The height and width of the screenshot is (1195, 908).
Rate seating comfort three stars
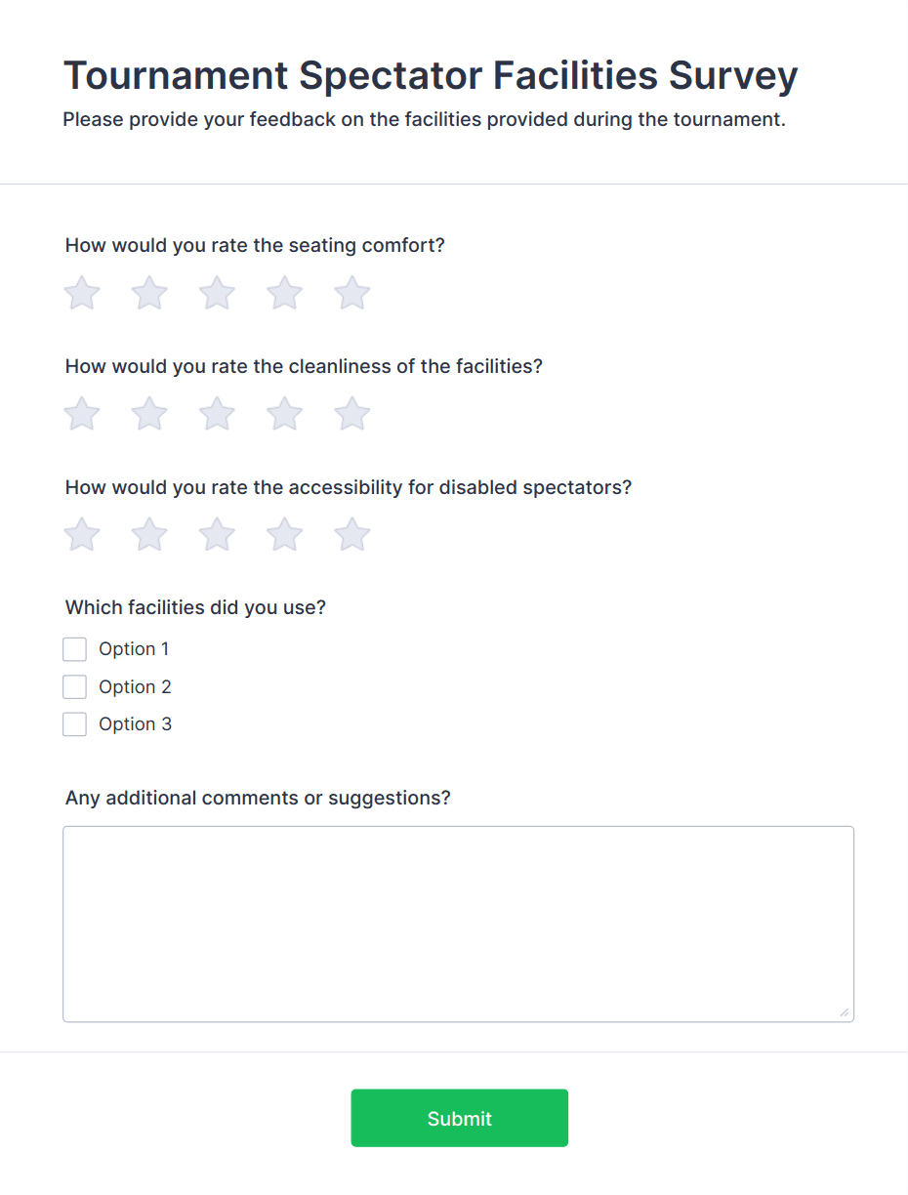(x=216, y=293)
